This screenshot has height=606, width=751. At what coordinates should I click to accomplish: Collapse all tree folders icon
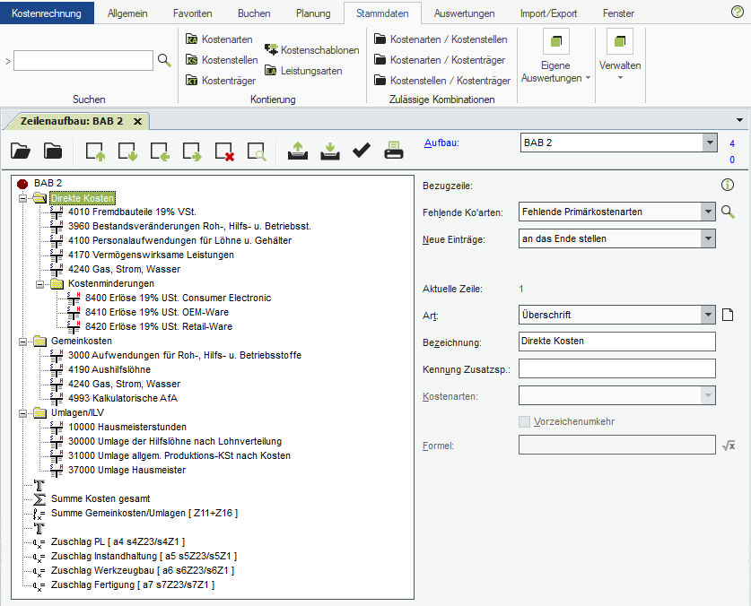tap(53, 151)
